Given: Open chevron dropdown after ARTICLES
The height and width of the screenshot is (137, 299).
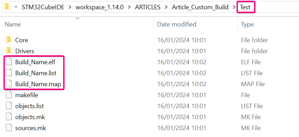Looking at the screenshot, I should click(x=166, y=7).
